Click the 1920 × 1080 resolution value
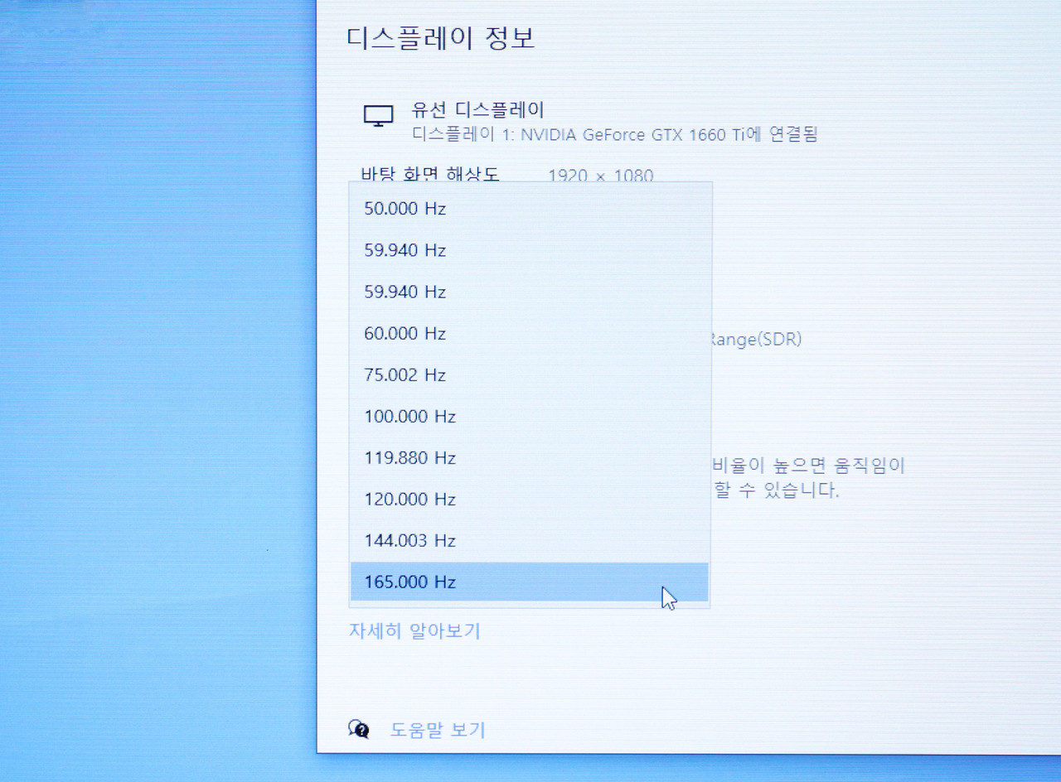The width and height of the screenshot is (1061, 782). pos(601,176)
